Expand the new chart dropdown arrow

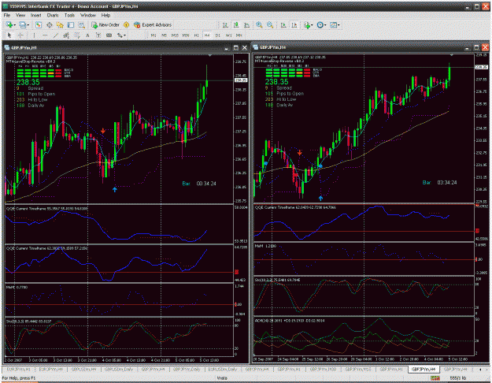coord(14,24)
